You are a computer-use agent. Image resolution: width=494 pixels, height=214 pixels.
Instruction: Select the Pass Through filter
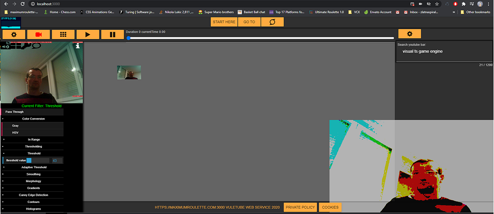pyautogui.click(x=32, y=112)
